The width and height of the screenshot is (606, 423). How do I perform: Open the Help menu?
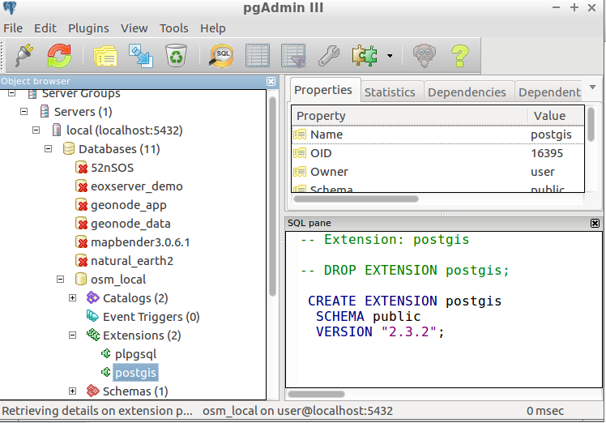point(212,28)
